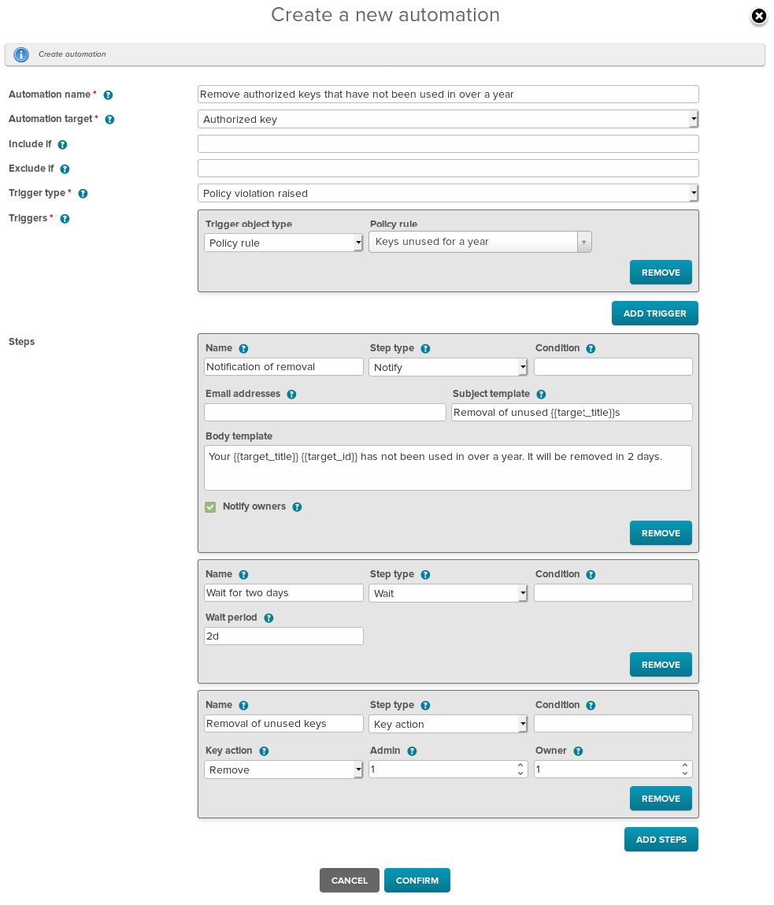The height and width of the screenshot is (905, 774).
Task: Open the Key action Remove dropdown
Action: tap(283, 770)
